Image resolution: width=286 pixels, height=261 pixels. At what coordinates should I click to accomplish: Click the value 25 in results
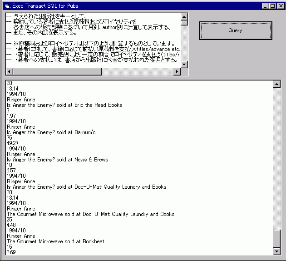pyautogui.click(x=9, y=220)
